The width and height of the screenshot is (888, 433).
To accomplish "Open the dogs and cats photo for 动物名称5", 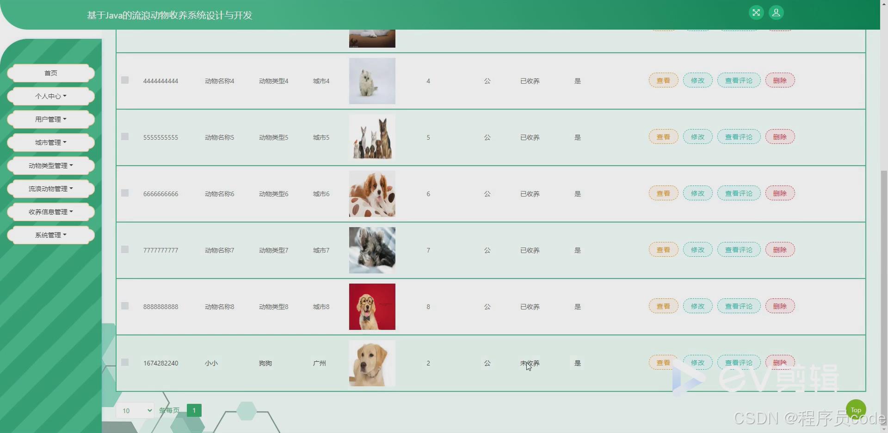I will point(372,137).
